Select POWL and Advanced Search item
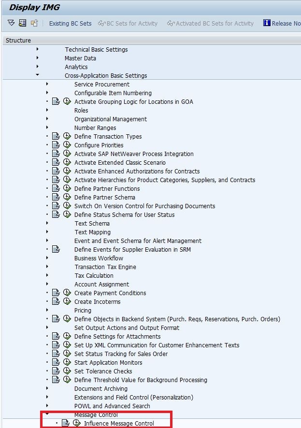This screenshot has width=301, height=428. (112, 406)
